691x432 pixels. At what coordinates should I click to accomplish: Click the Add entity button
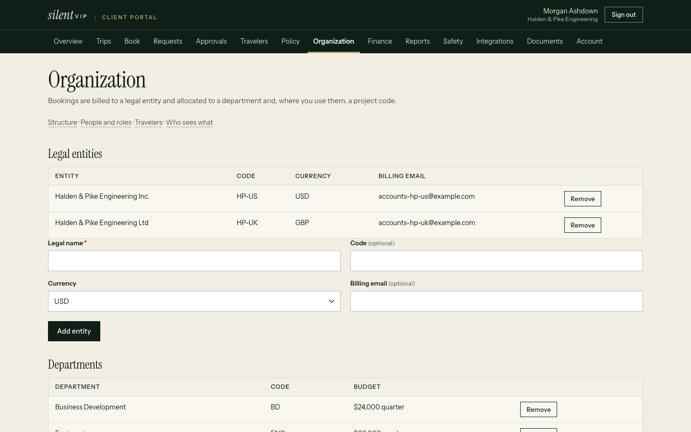tap(74, 331)
